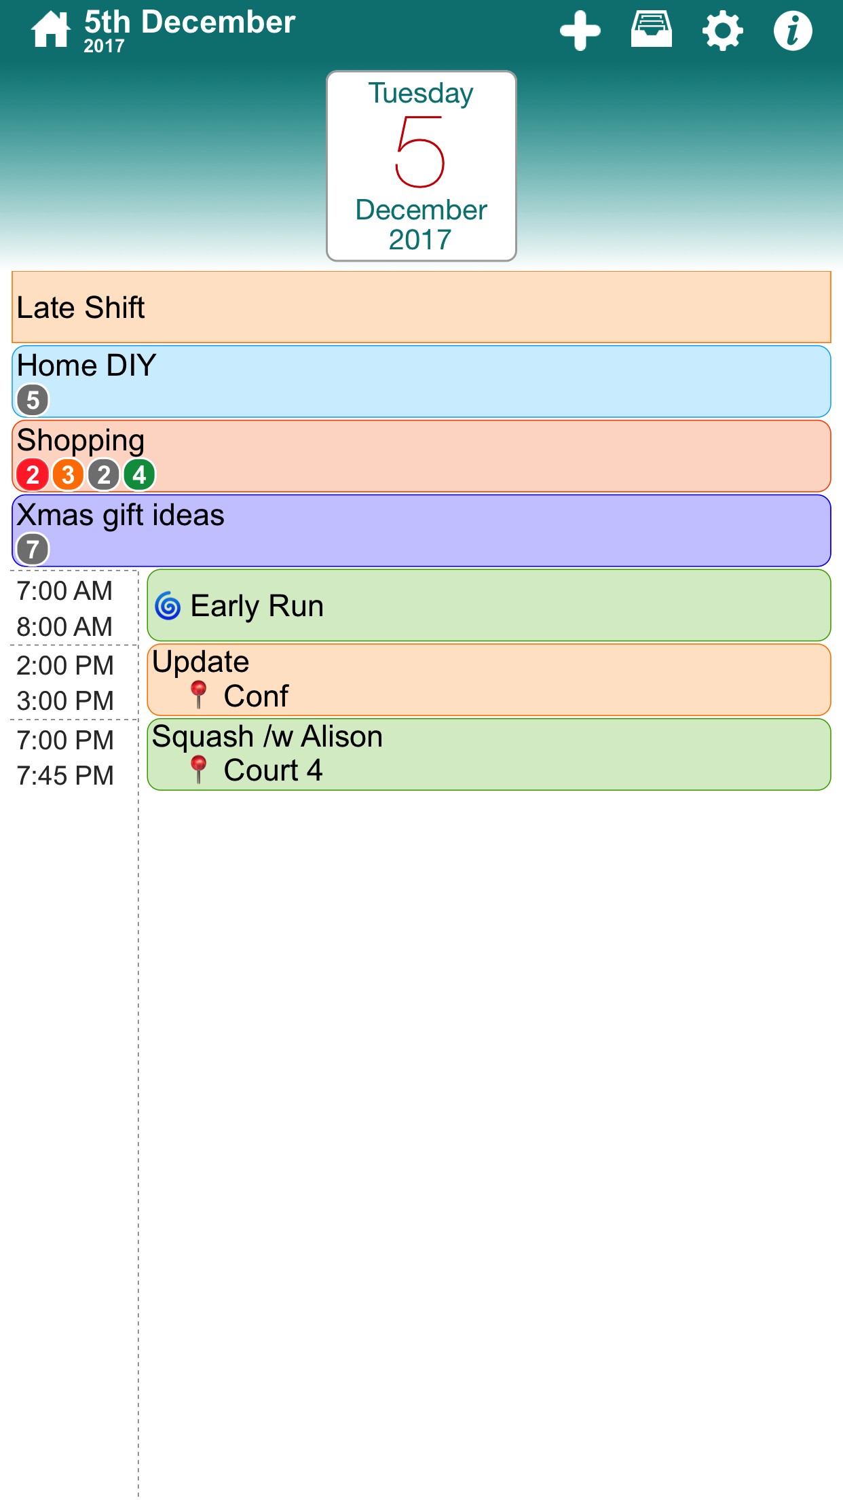
Task: Tap the home icon
Action: [51, 31]
